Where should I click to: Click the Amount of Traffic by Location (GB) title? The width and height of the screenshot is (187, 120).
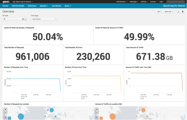(x=108, y=104)
